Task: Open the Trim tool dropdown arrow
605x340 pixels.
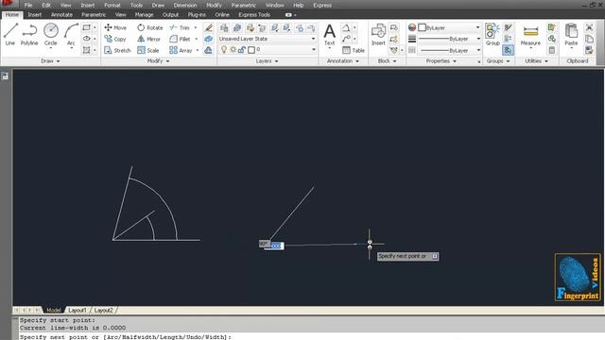Action: point(196,27)
